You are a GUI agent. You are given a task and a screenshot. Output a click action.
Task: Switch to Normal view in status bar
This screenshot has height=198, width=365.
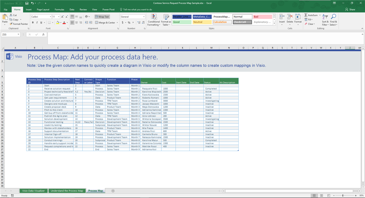click(x=314, y=196)
